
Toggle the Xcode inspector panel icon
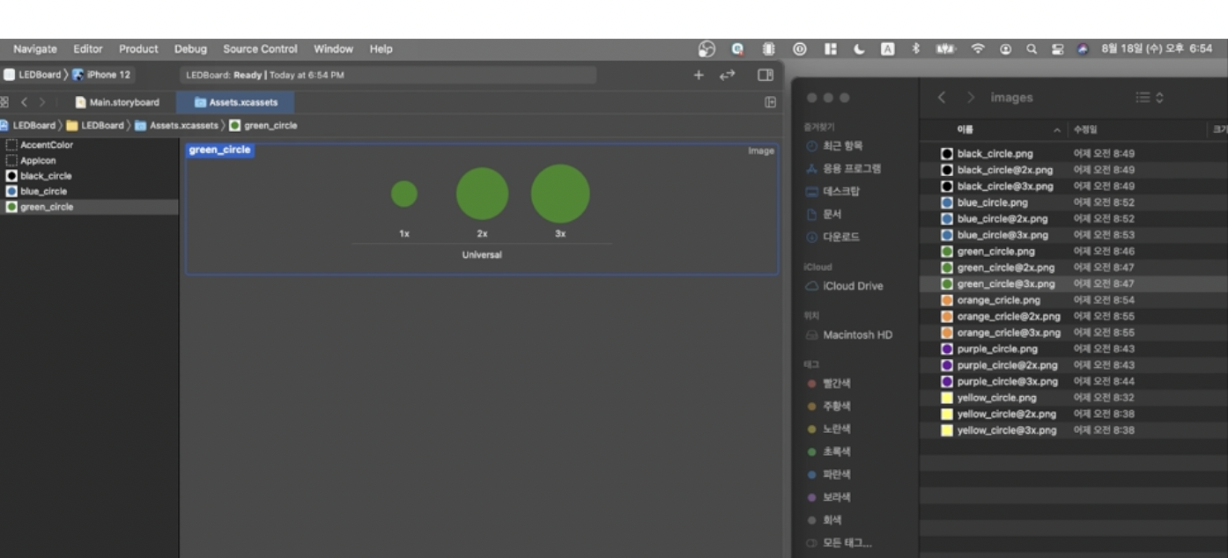[x=766, y=75]
